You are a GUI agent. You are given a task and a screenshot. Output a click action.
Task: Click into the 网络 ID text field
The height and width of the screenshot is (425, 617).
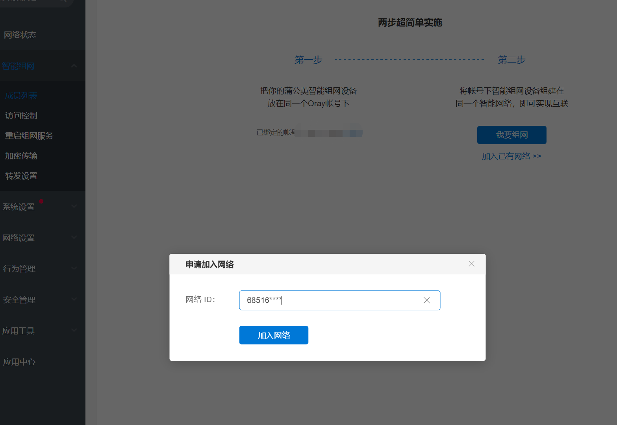pos(339,300)
